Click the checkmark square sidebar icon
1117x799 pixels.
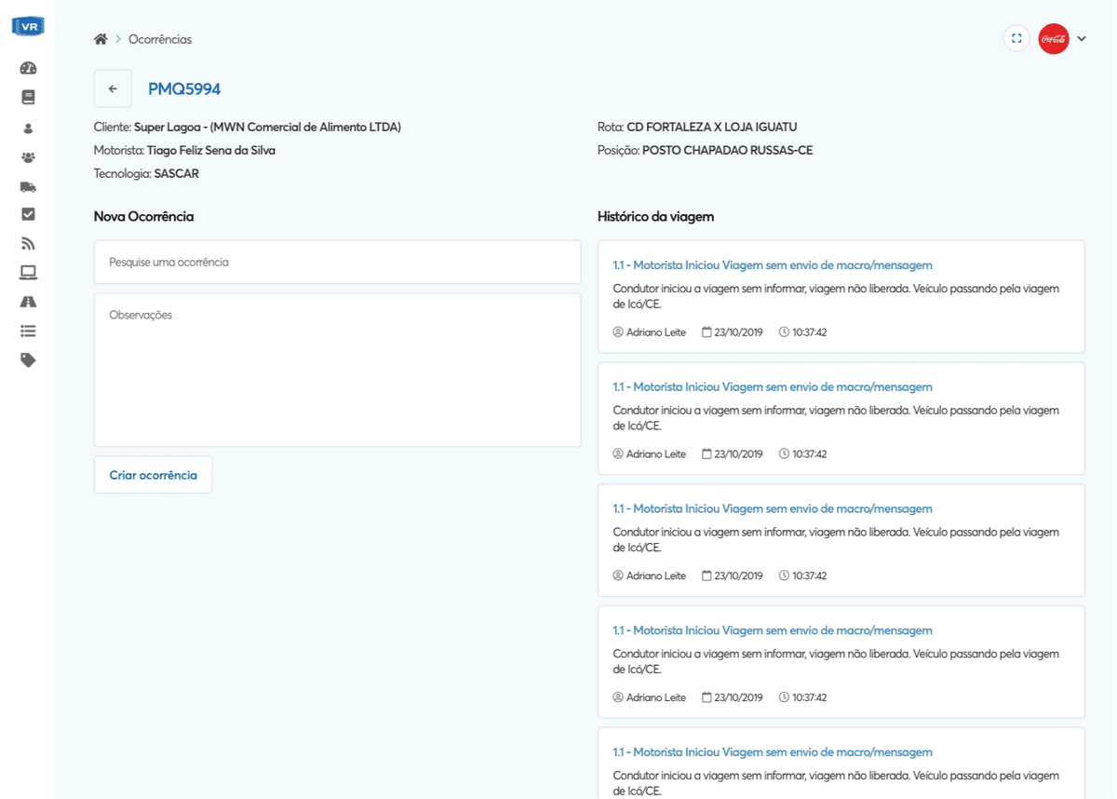click(28, 214)
